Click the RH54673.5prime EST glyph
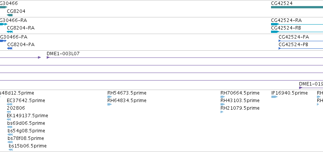 110,97
